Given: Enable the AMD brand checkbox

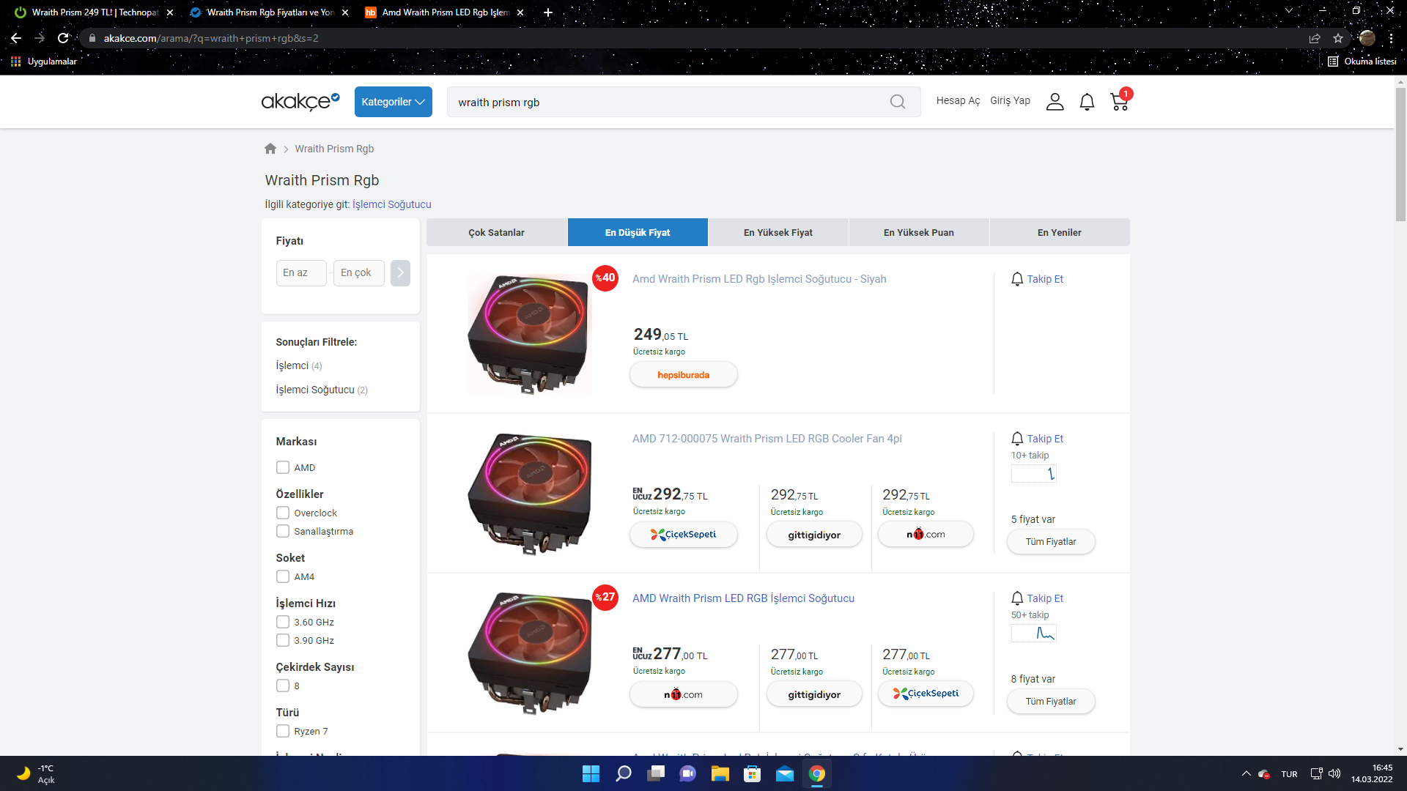Looking at the screenshot, I should click(283, 467).
